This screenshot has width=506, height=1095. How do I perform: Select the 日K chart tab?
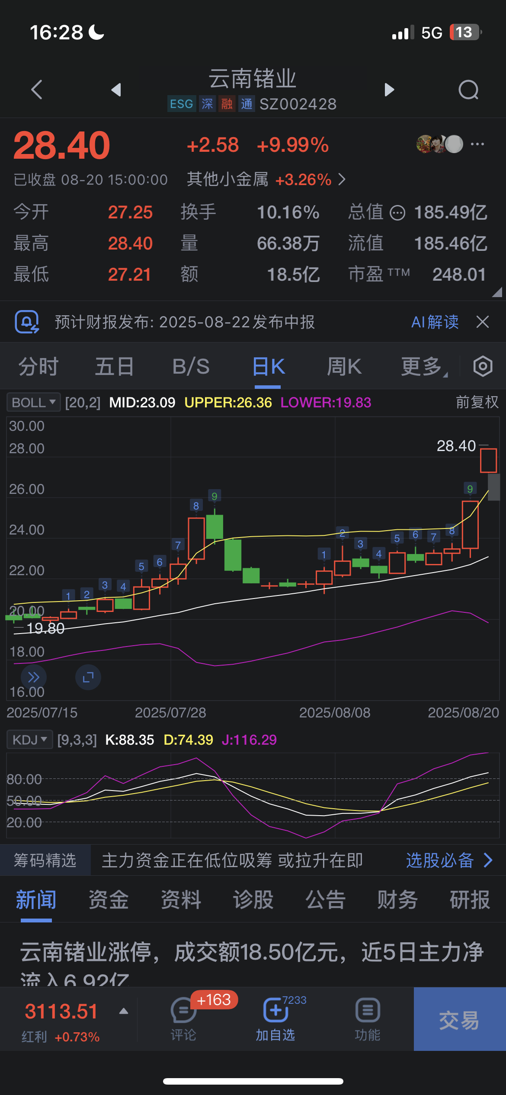point(268,367)
